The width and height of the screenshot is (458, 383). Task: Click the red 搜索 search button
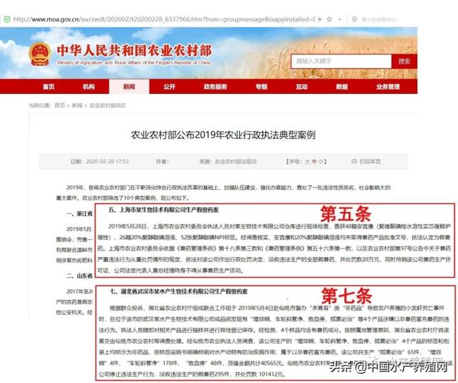click(404, 61)
